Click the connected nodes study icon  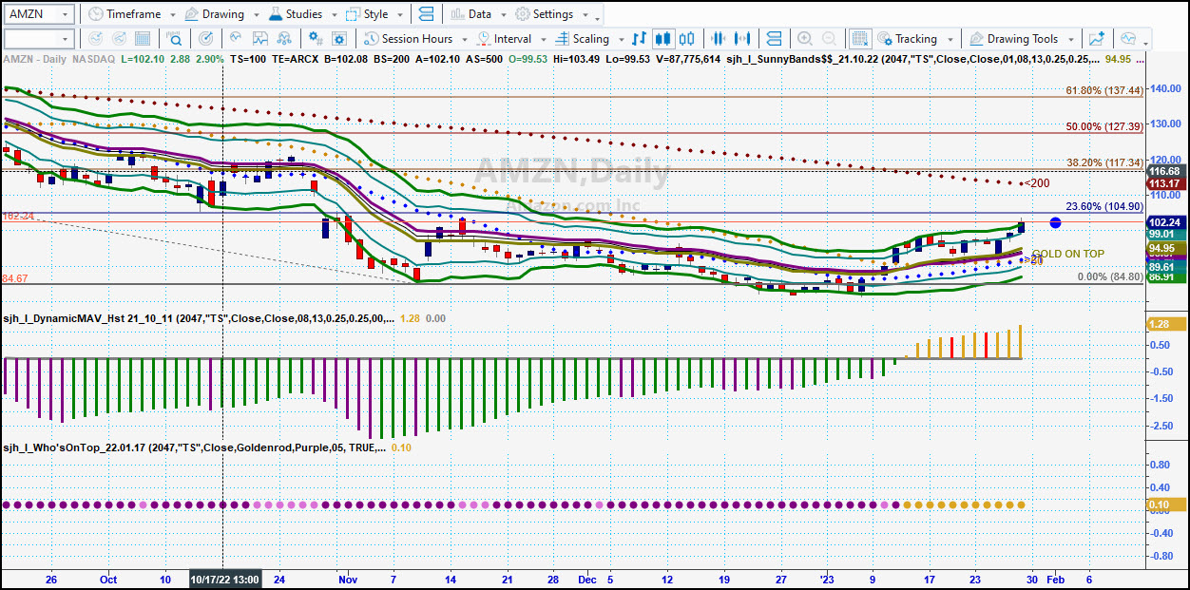point(286,39)
